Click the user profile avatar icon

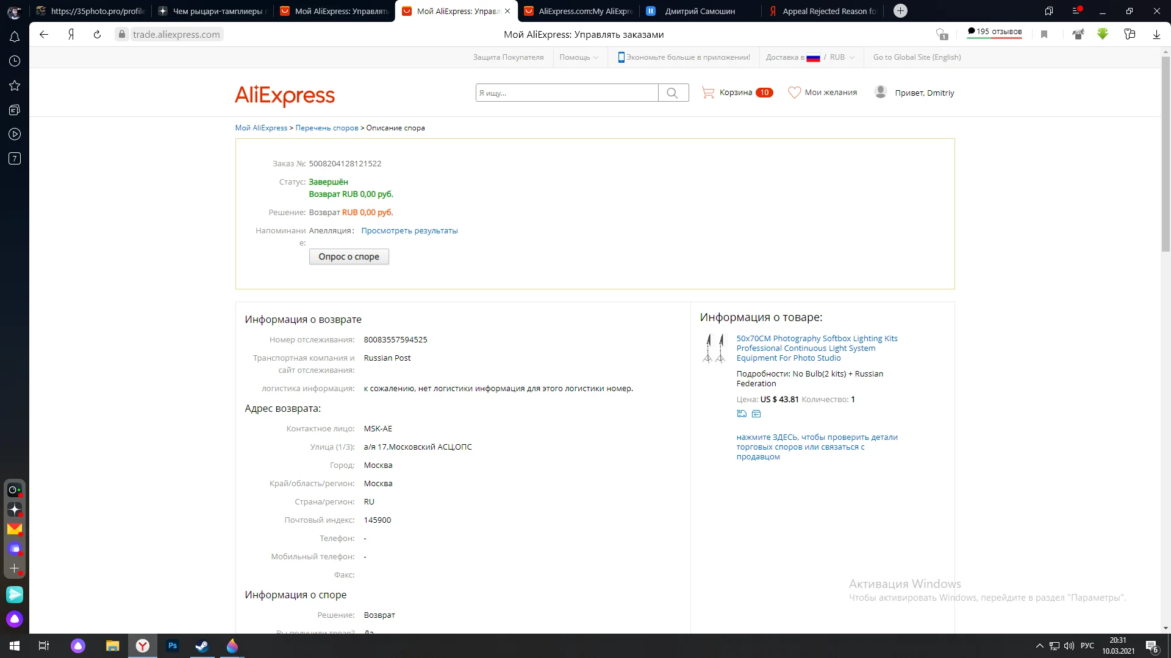point(880,92)
